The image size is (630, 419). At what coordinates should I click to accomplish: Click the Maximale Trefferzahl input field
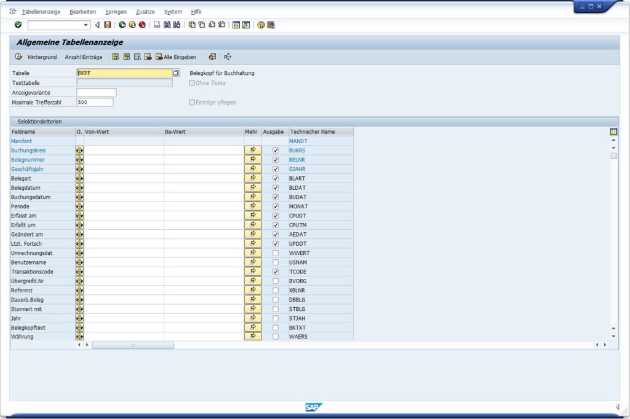click(95, 103)
